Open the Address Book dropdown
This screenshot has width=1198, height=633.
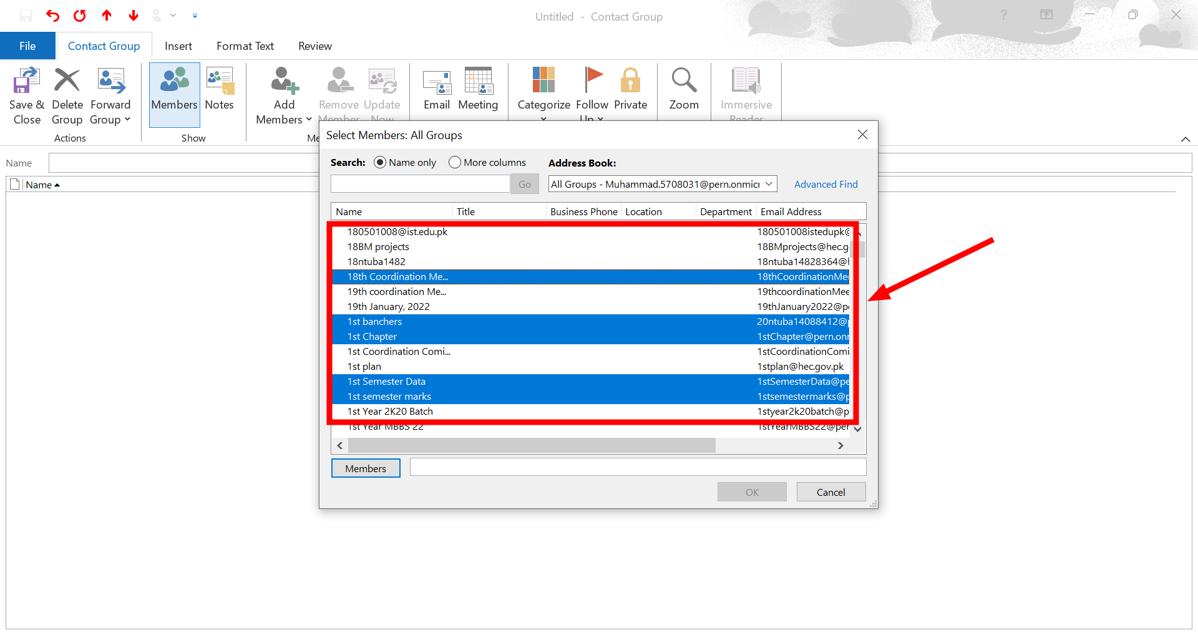tap(769, 184)
